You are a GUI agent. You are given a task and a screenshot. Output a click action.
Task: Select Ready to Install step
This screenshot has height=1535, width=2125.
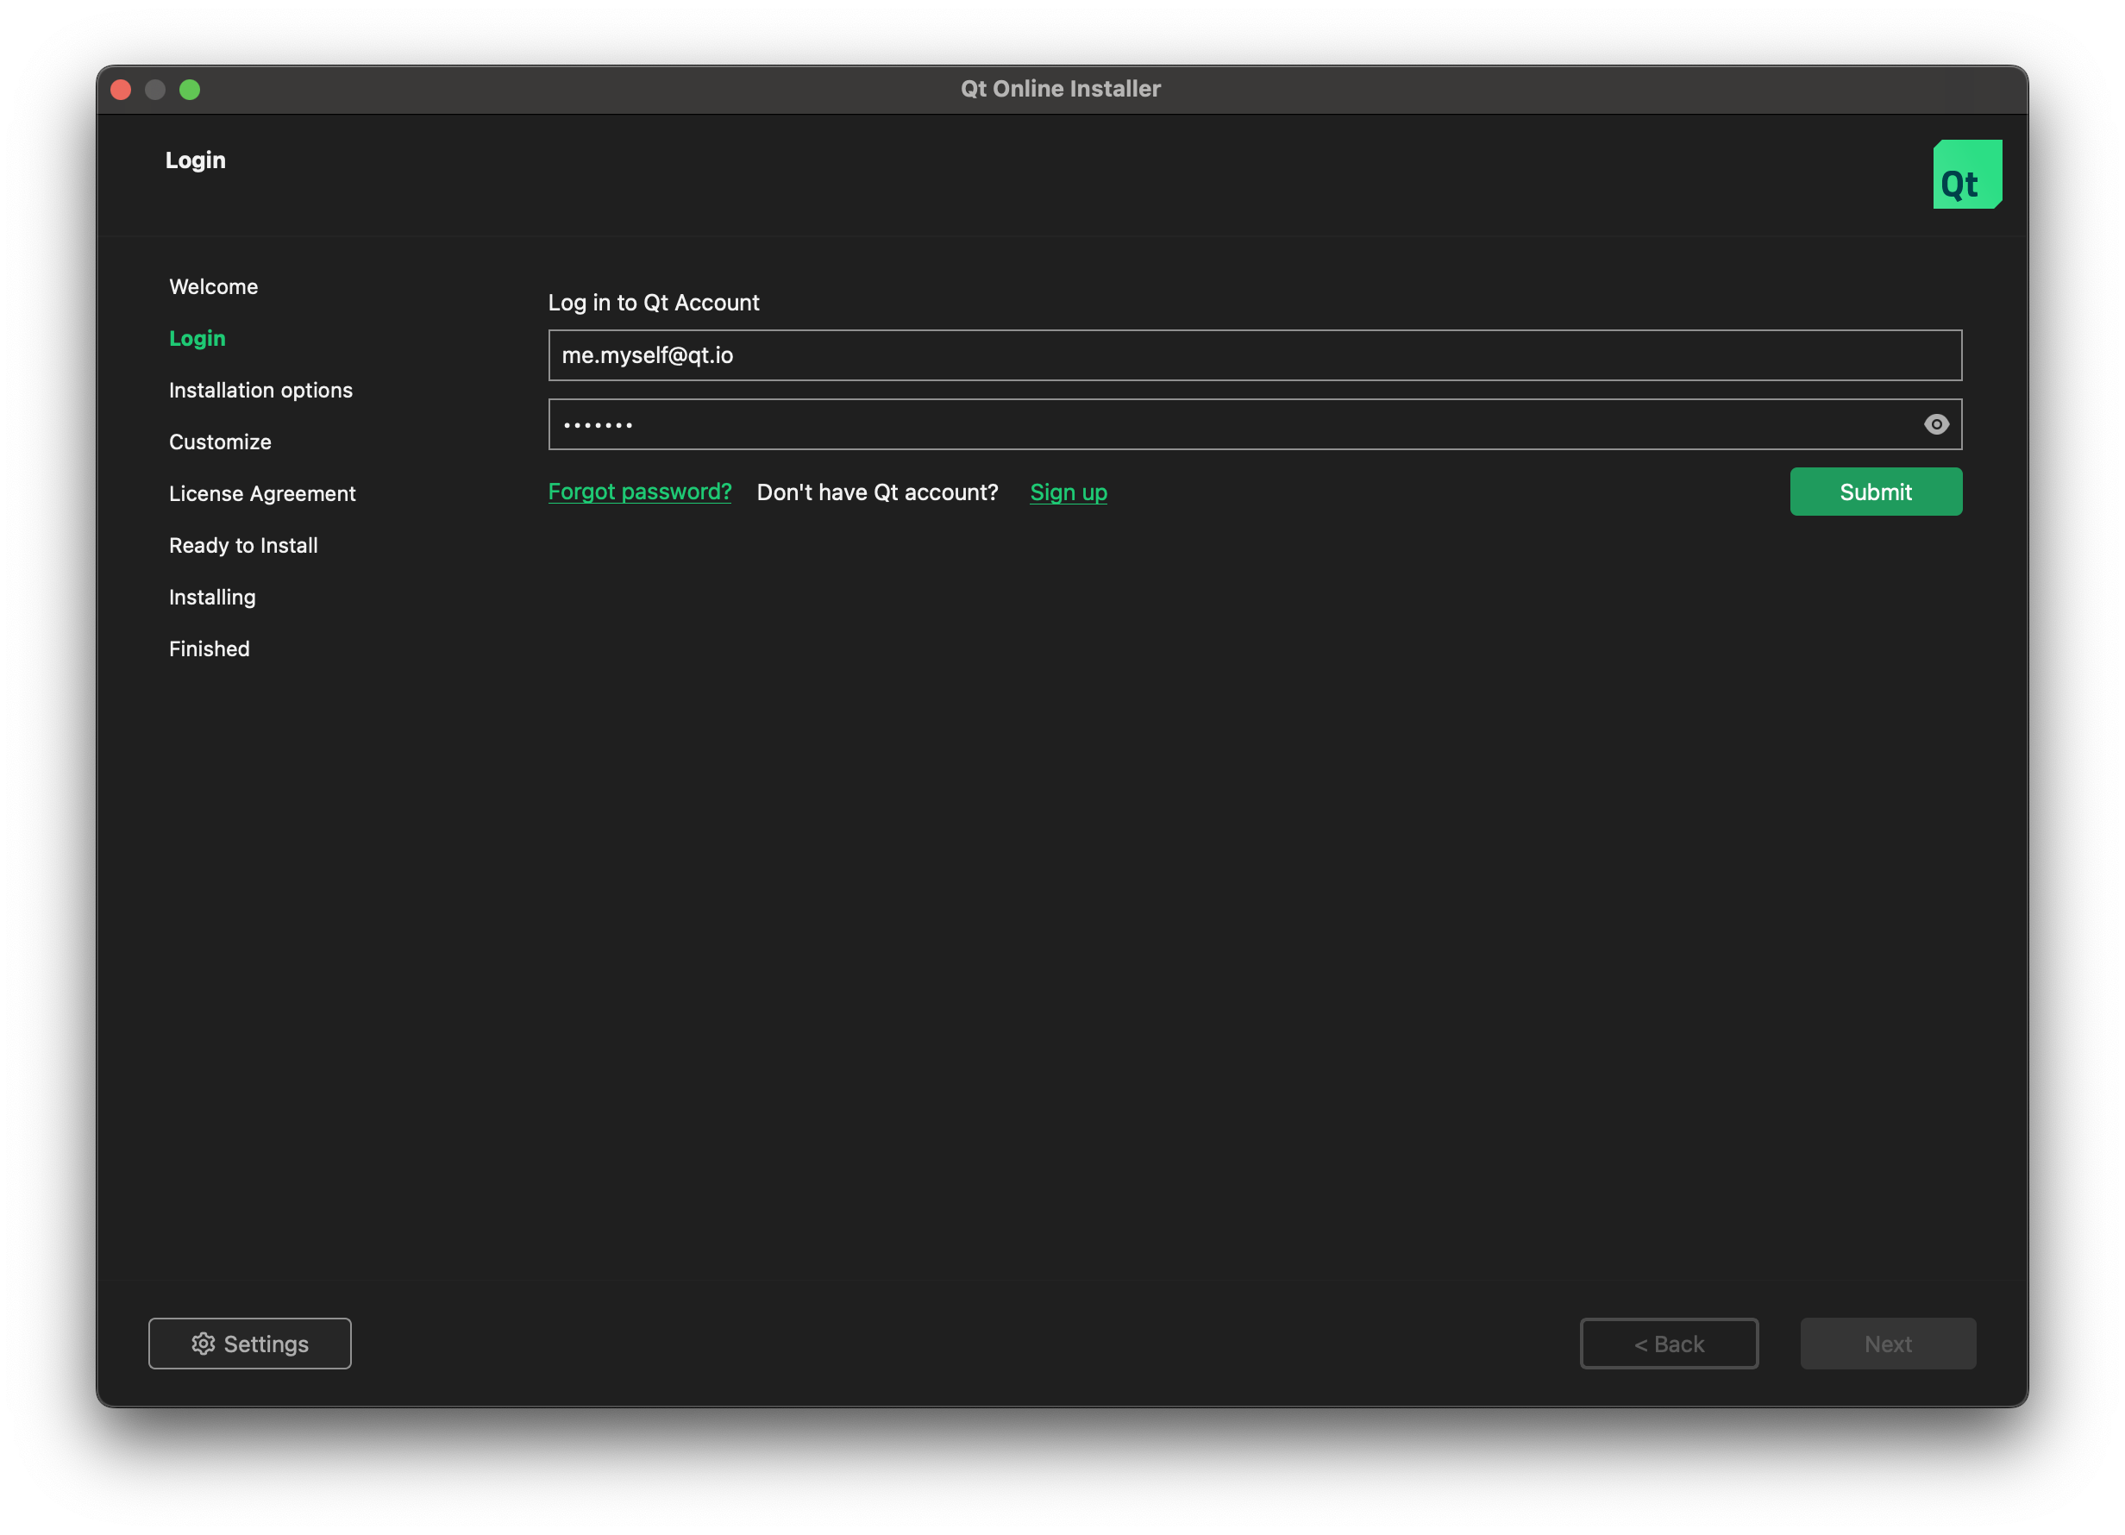click(x=243, y=545)
